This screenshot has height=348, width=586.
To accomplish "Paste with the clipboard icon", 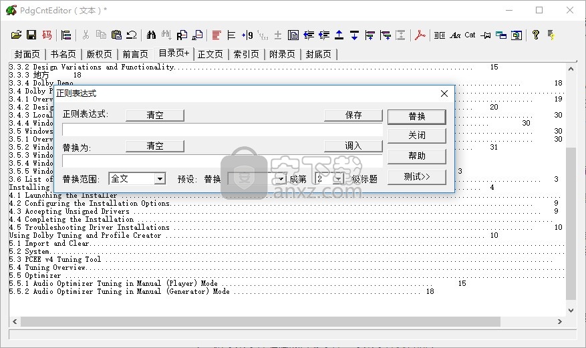I will (x=116, y=35).
